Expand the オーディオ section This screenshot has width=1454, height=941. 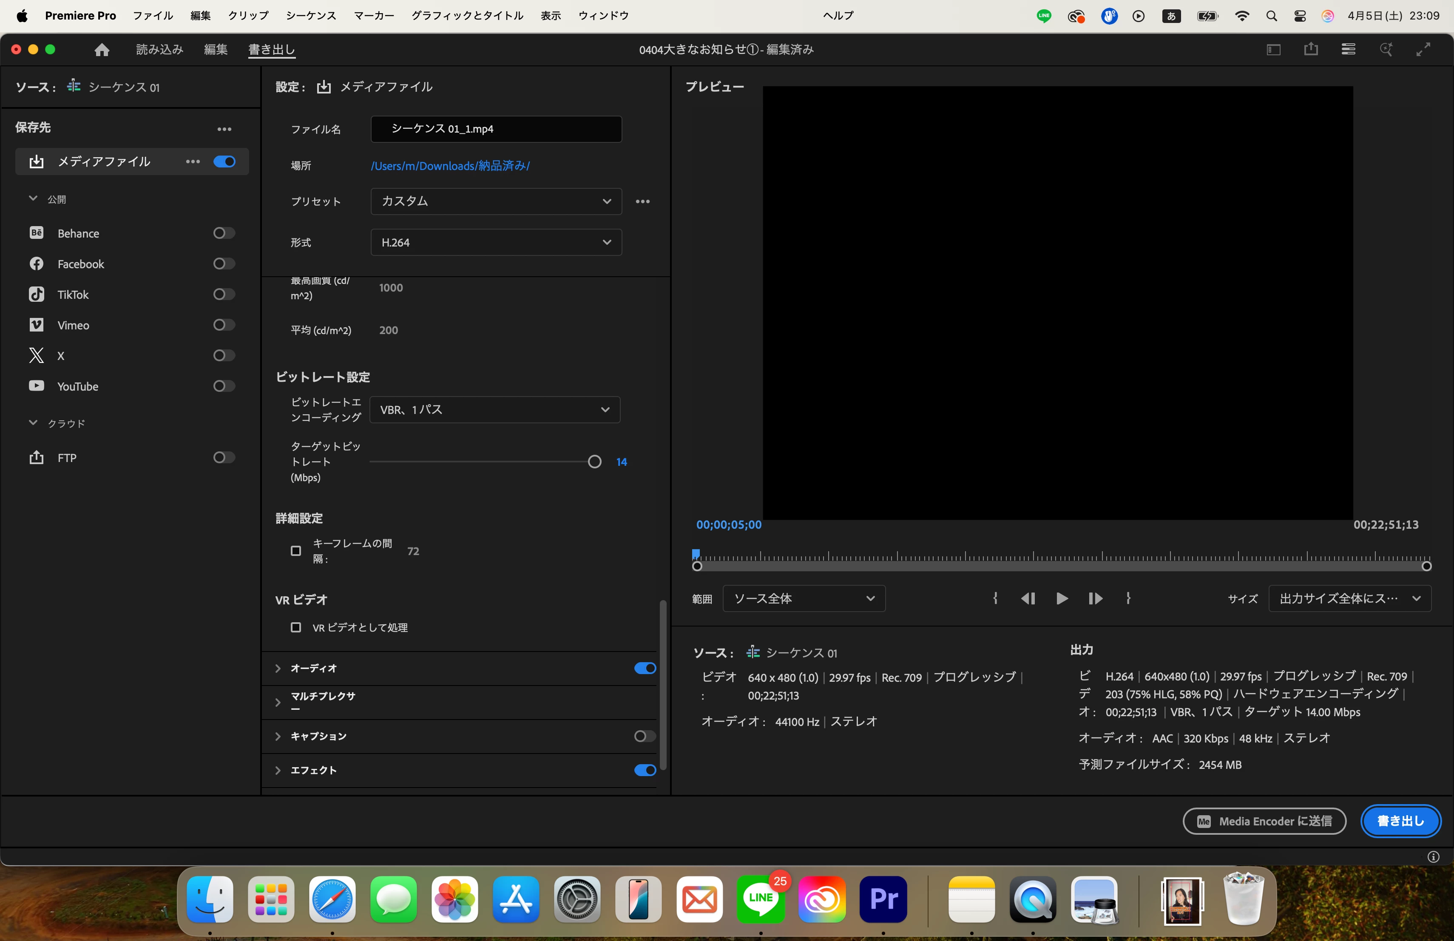point(278,669)
